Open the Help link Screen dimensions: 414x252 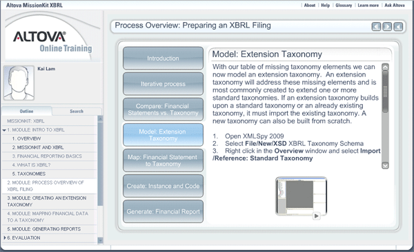(x=325, y=6)
